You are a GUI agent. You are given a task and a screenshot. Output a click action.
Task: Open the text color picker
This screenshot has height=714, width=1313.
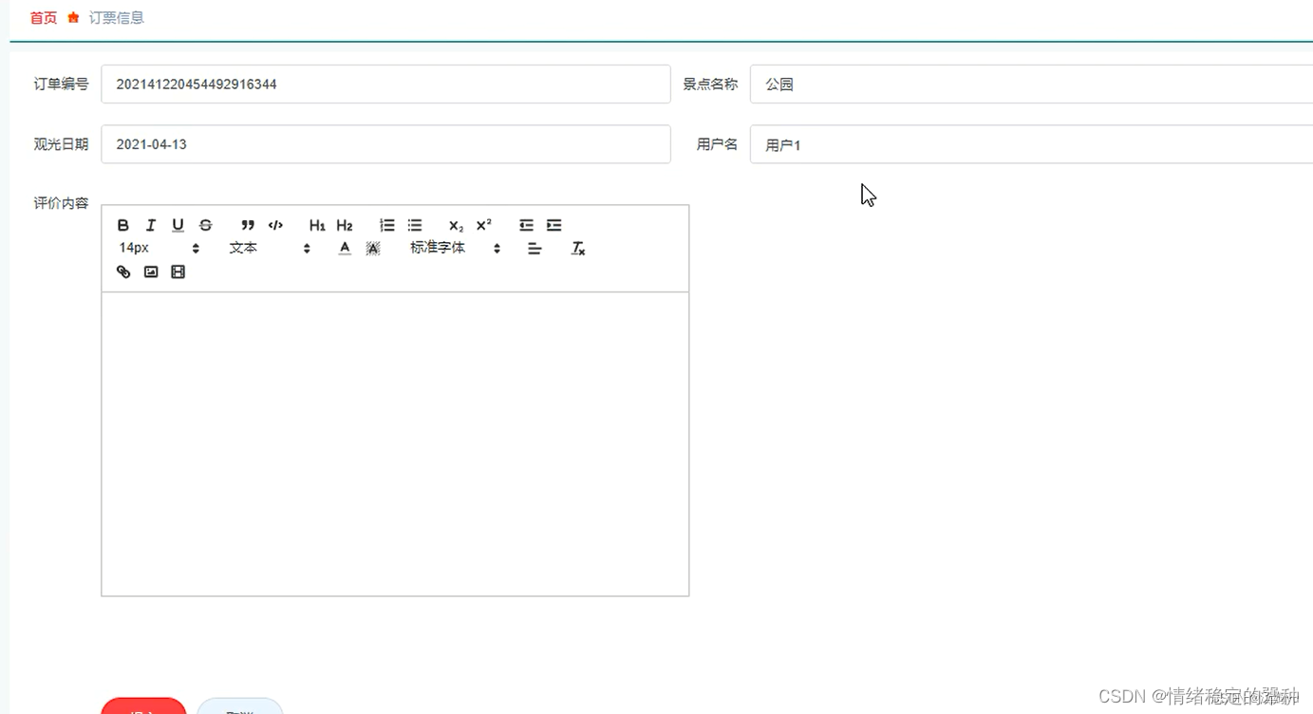pos(345,248)
